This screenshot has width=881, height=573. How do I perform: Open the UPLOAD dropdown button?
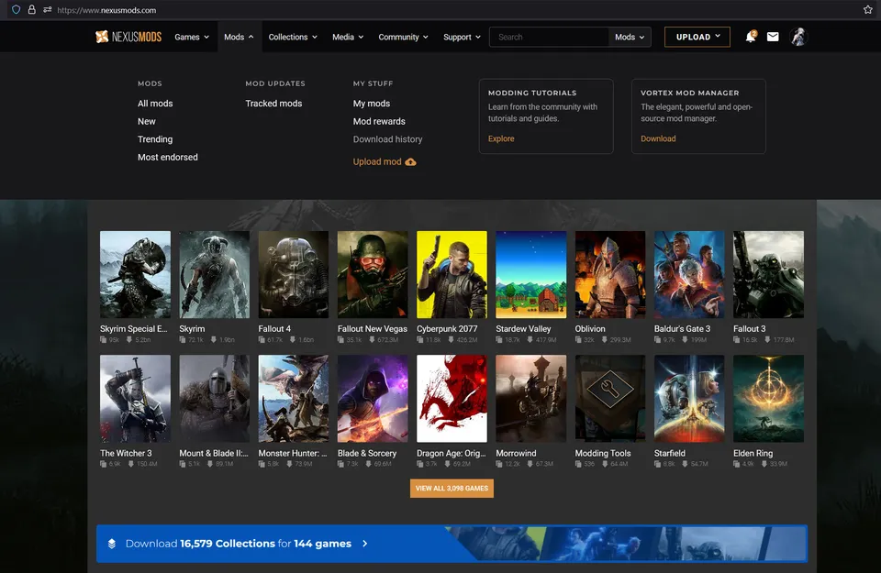coord(697,37)
